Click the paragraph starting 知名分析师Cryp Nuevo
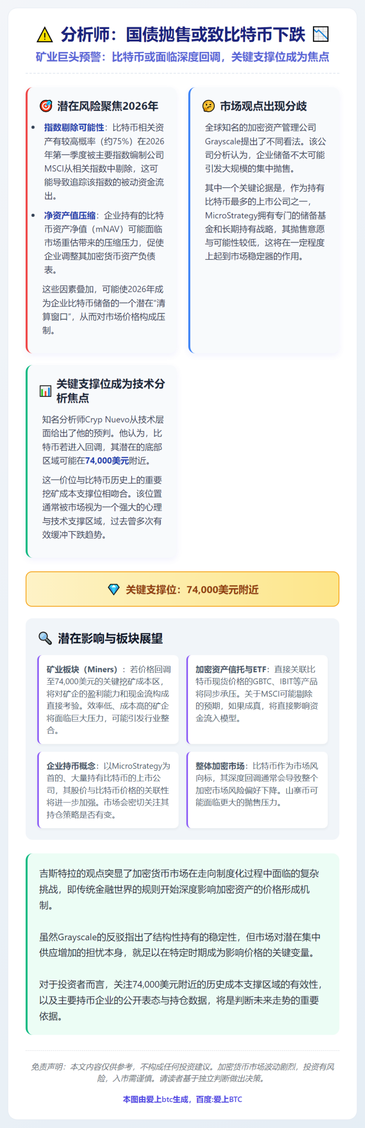Viewport: 365px width, 1128px height. tap(103, 440)
